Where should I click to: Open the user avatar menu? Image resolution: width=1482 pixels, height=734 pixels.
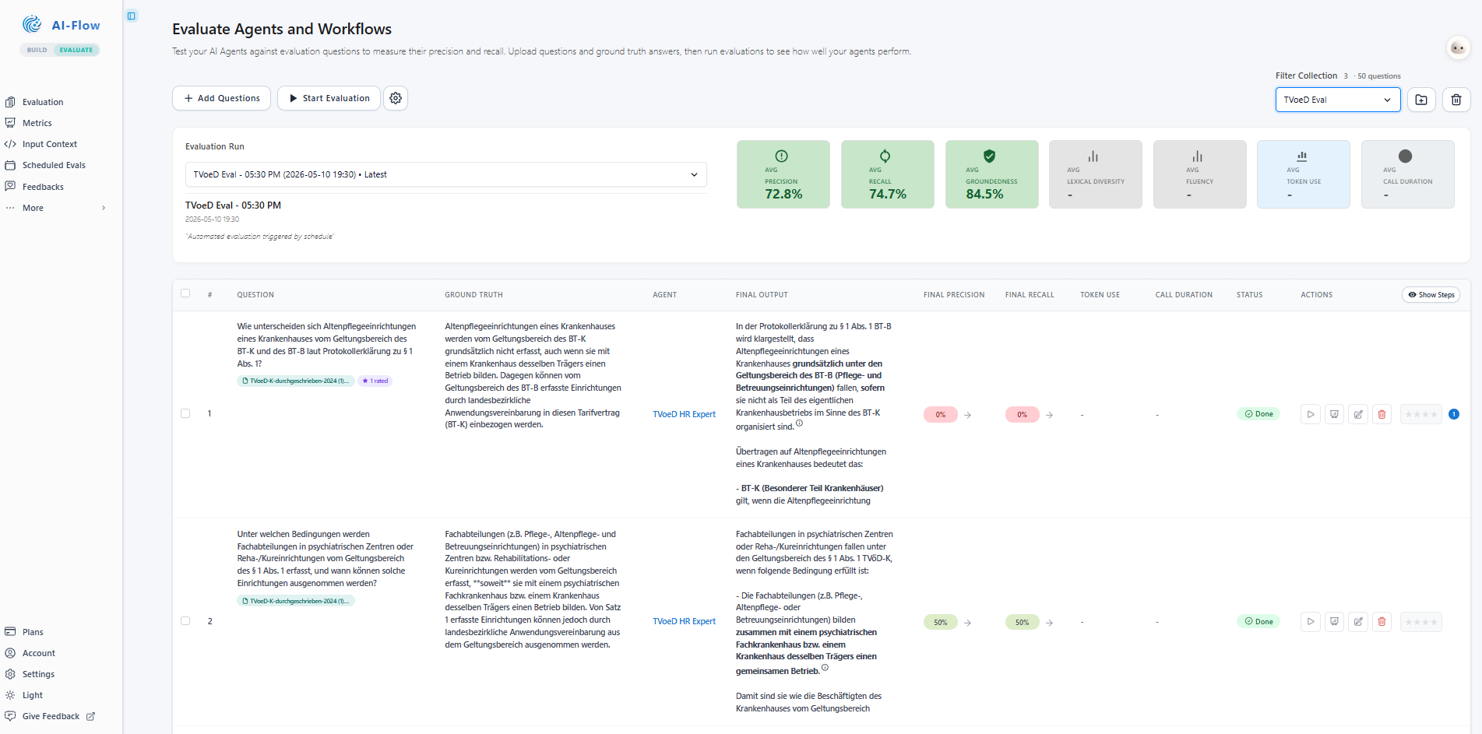(1458, 48)
